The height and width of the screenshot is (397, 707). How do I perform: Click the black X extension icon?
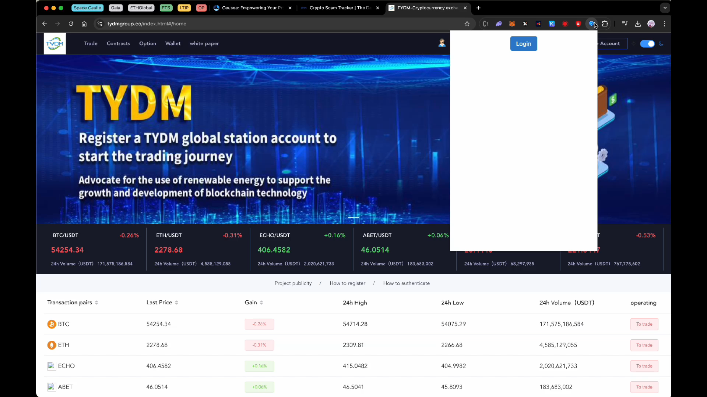pyautogui.click(x=525, y=24)
